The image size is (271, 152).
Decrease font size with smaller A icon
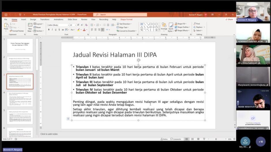(82, 25)
